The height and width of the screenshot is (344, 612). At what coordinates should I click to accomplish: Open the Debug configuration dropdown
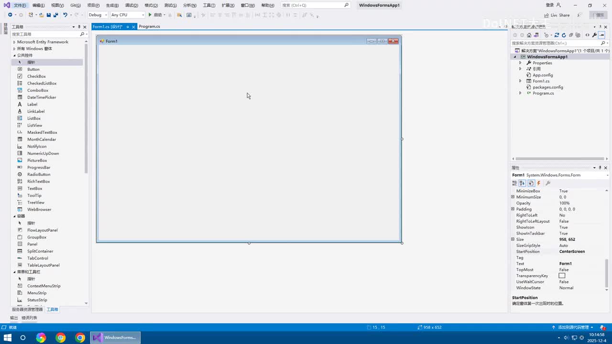pos(98,15)
